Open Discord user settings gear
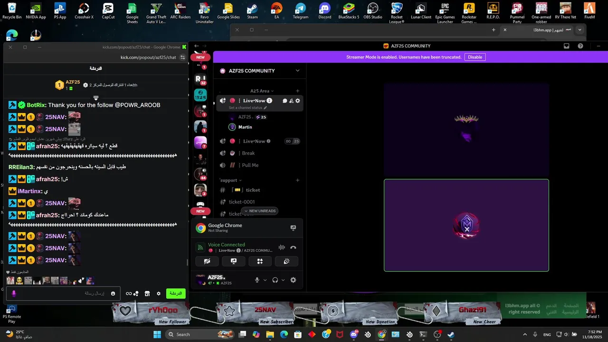Viewport: 608px width, 342px height. click(293, 280)
